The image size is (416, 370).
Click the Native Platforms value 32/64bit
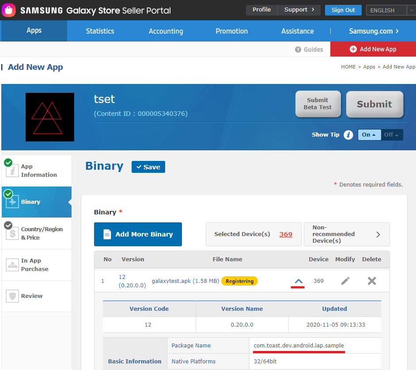(265, 361)
